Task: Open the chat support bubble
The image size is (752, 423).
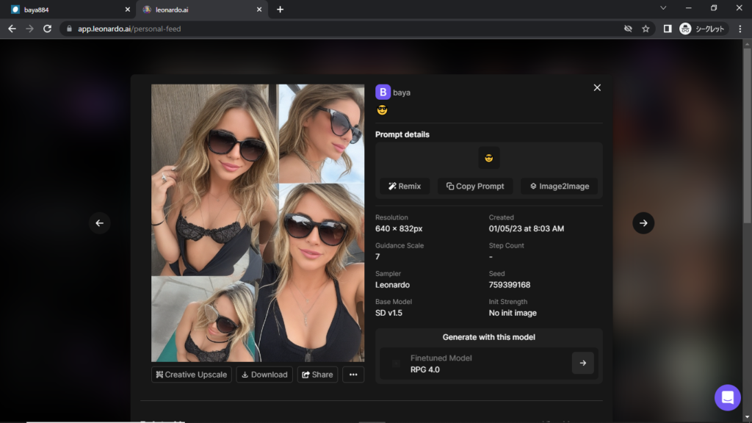Action: [x=727, y=397]
